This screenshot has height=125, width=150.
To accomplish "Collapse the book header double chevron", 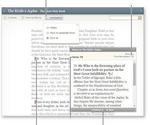I will tap(4, 11).
